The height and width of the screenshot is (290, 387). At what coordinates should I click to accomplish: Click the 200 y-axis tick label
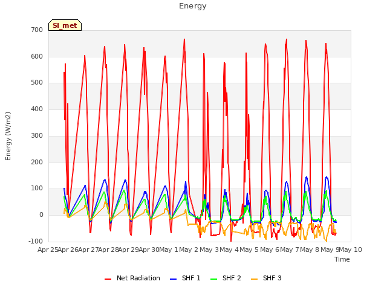pyautogui.click(x=37, y=163)
